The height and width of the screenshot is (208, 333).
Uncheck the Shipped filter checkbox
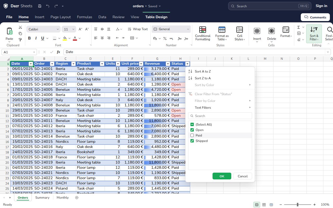(x=192, y=141)
